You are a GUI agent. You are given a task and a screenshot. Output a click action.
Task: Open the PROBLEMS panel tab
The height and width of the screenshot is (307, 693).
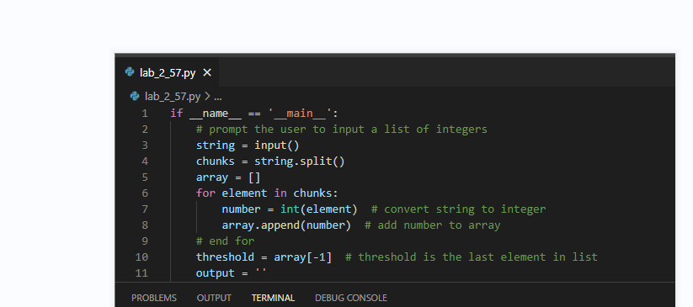(x=154, y=298)
